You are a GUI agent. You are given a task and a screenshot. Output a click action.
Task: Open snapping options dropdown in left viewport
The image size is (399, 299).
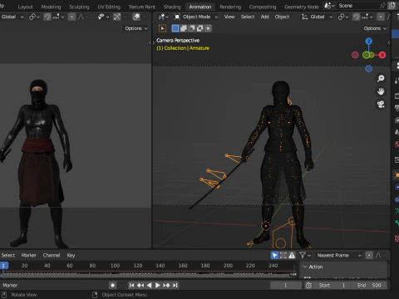pyautogui.click(x=58, y=17)
